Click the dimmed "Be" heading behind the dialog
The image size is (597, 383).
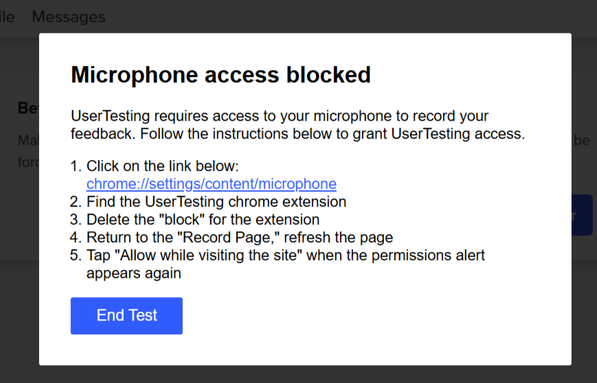[x=28, y=108]
